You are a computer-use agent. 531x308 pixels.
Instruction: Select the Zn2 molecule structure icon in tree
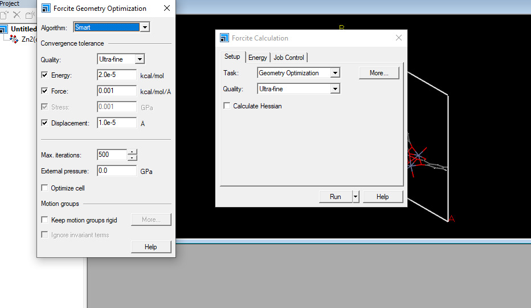tap(14, 39)
